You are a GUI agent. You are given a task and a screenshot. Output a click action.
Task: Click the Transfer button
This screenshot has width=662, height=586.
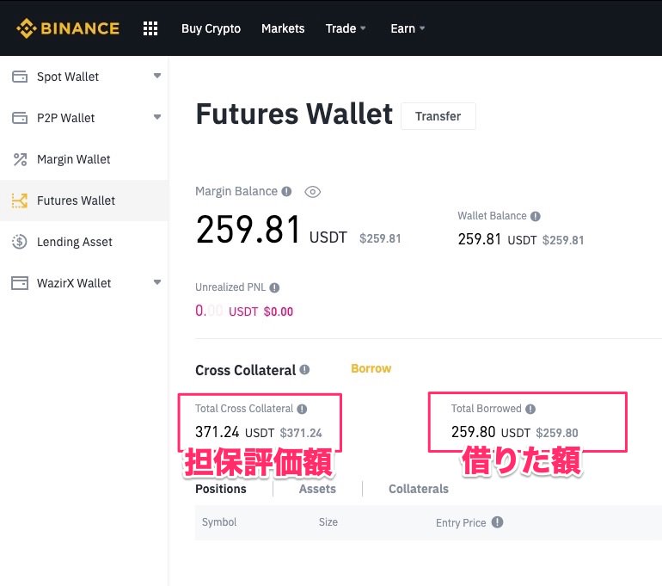coord(438,116)
